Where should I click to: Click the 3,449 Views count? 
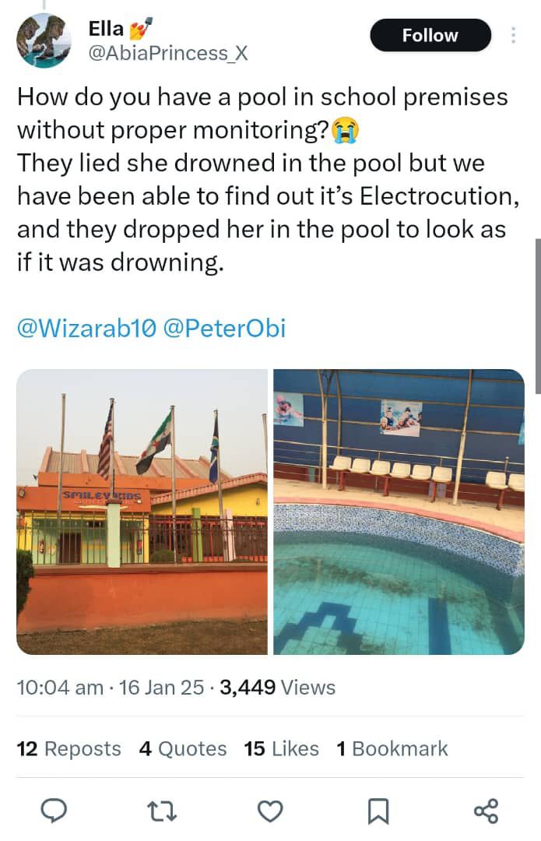point(278,688)
